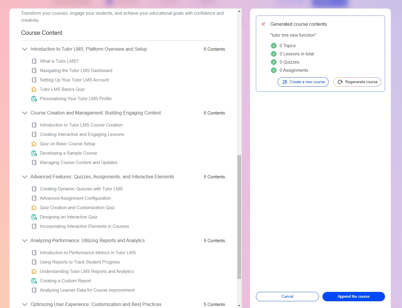
Task: Click lesson icon beside Setting Up Your Tutor LMS Account
Action: click(x=34, y=80)
